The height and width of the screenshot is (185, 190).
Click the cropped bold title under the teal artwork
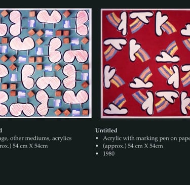(x=1, y=130)
